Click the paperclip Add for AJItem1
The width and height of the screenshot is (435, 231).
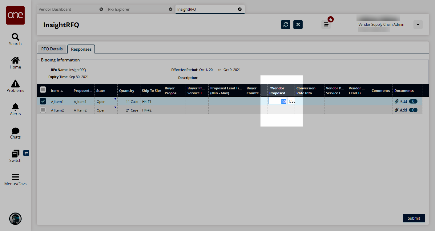click(401, 101)
